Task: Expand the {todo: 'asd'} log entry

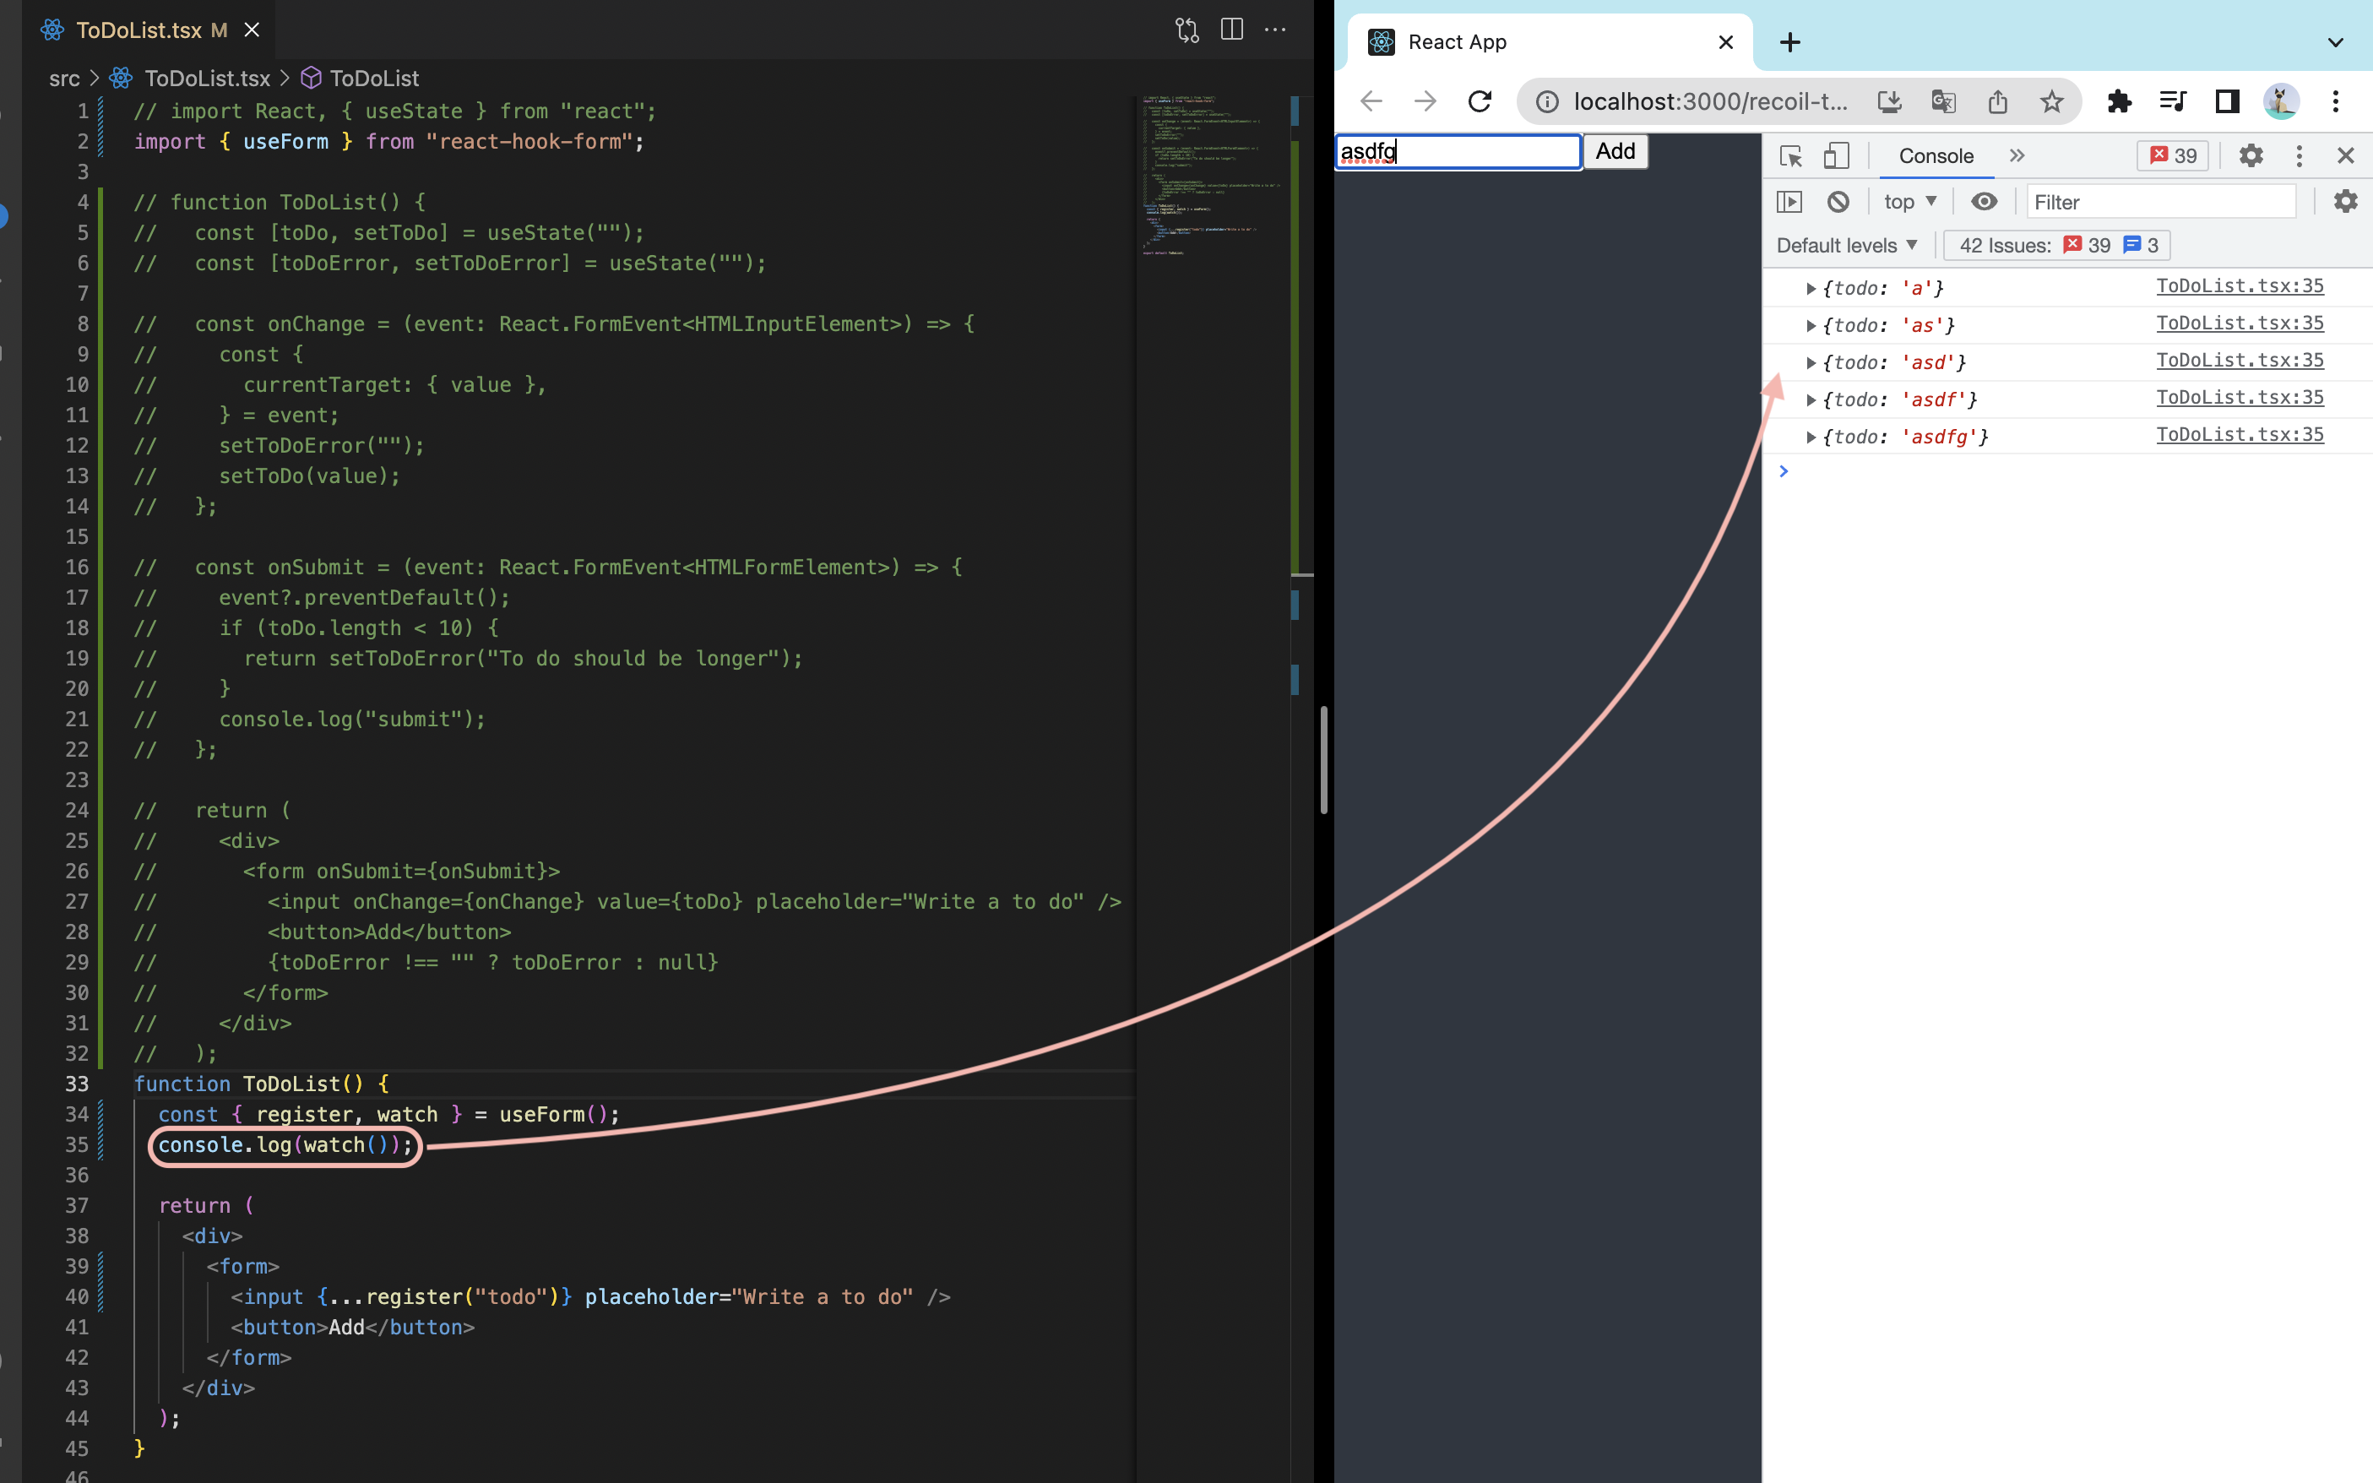Action: coord(1811,363)
